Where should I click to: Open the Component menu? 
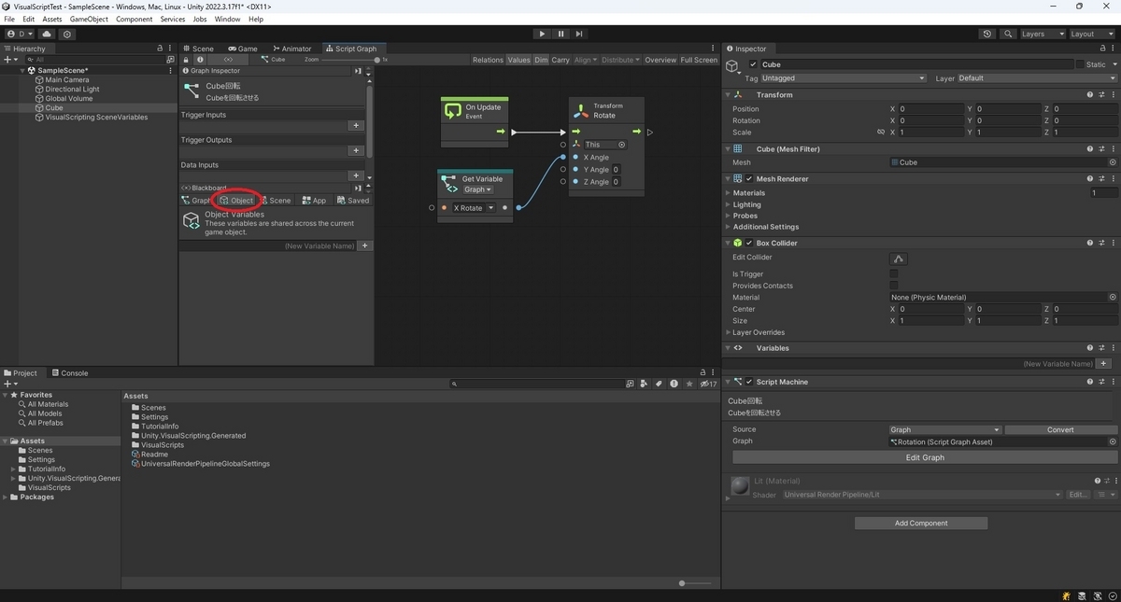pyautogui.click(x=134, y=19)
